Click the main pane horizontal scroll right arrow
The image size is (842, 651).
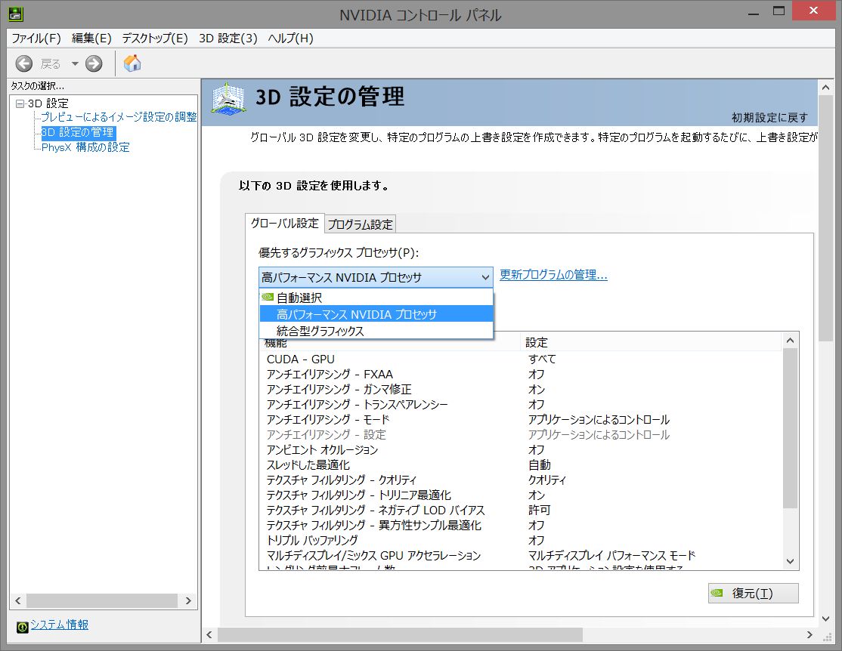tap(809, 635)
